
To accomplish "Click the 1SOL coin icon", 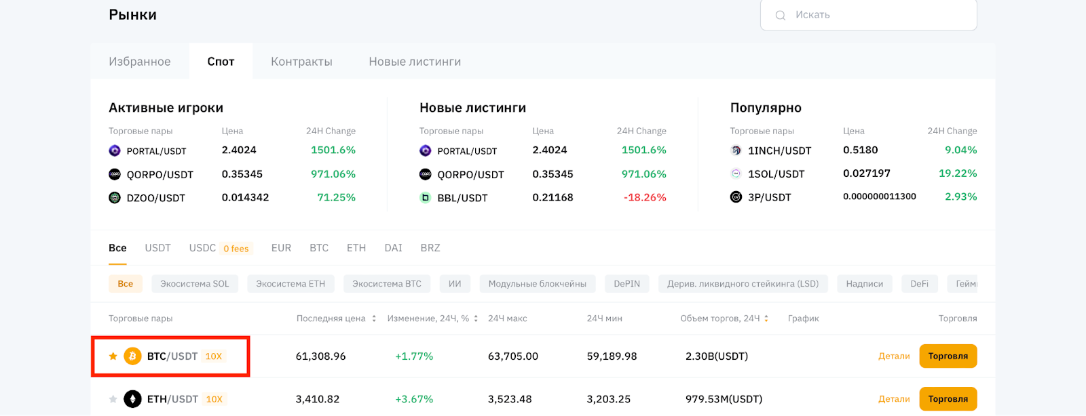I will [736, 173].
